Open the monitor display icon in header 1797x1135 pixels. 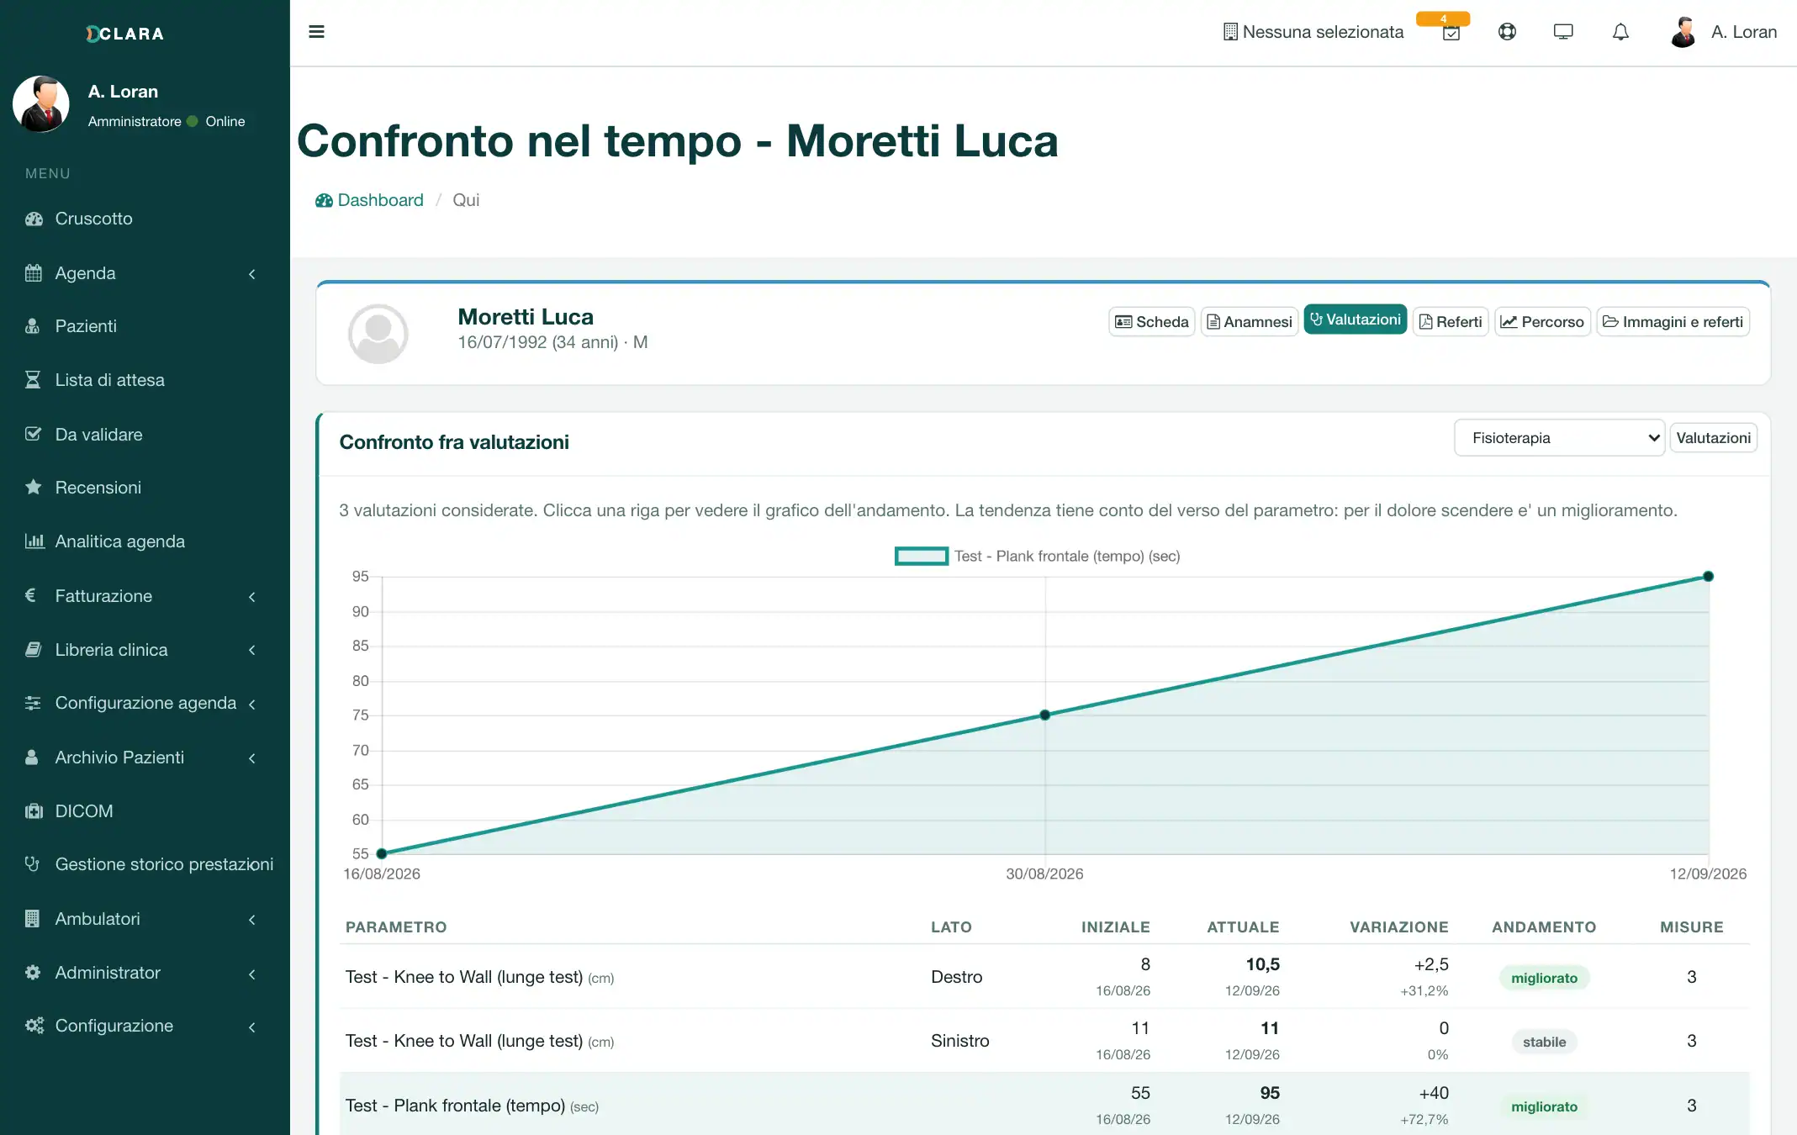click(1563, 32)
